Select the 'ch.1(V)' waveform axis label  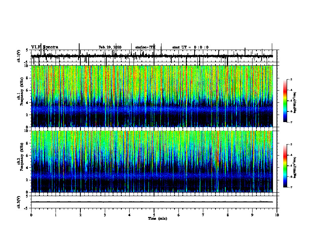click(19, 56)
